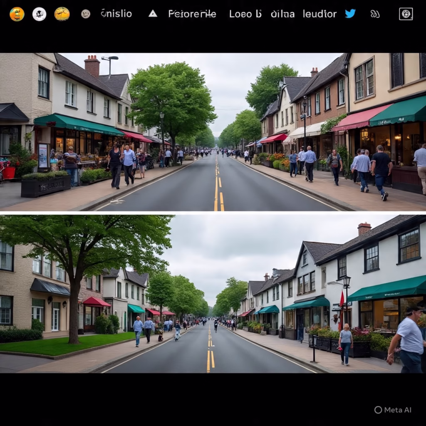The height and width of the screenshot is (426, 426).
Task: Click the swirl icon beside Twitter bird
Action: [375, 14]
